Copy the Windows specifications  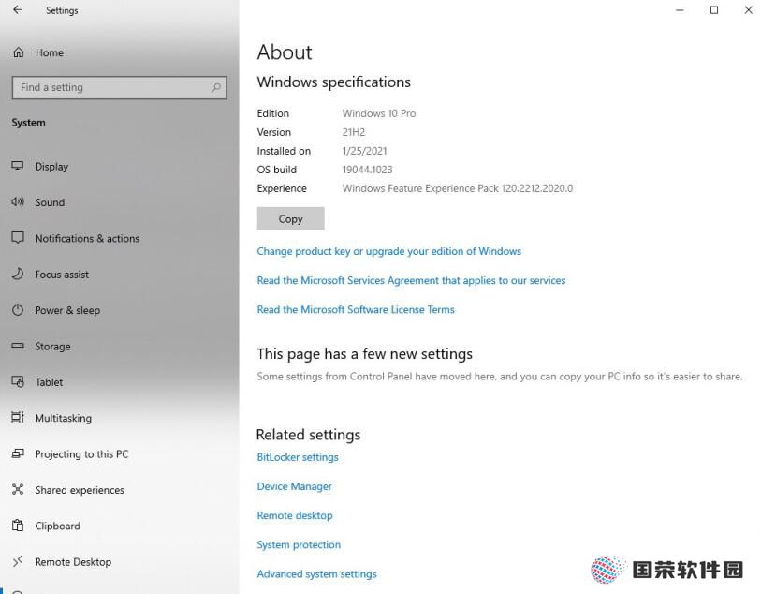pos(291,218)
